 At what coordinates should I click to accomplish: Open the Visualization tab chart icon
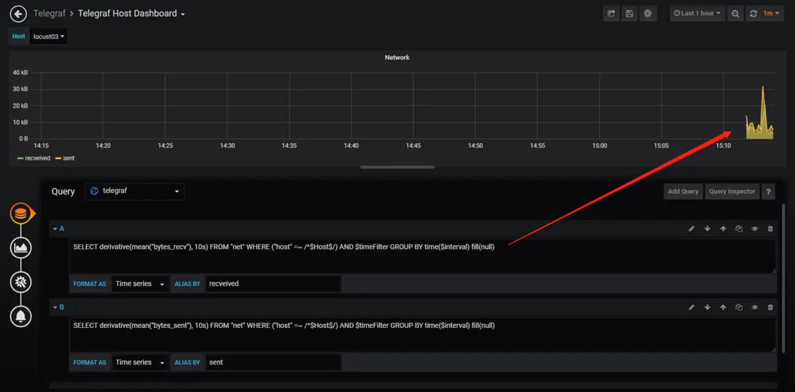[x=21, y=248]
